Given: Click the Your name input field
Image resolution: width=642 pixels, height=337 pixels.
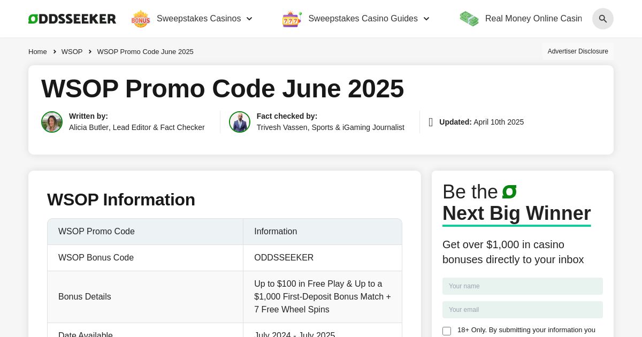Looking at the screenshot, I should 523,286.
